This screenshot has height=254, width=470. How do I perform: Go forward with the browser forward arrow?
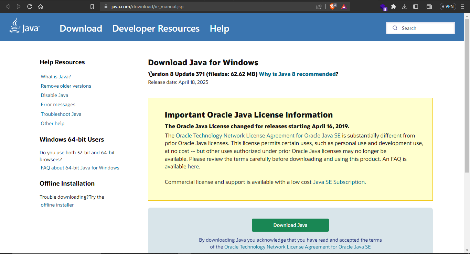tap(19, 7)
